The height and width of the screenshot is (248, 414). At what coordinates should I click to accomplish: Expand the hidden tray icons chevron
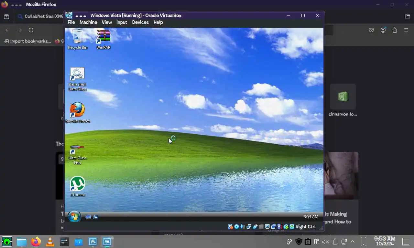(353, 242)
